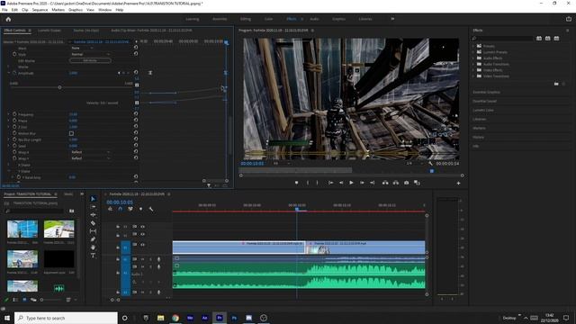Open Comparison View in Program monitor
The height and width of the screenshot is (324, 576).
417,183
